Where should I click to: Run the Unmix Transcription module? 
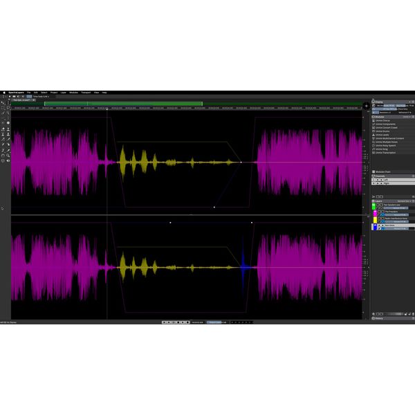[x=386, y=153]
